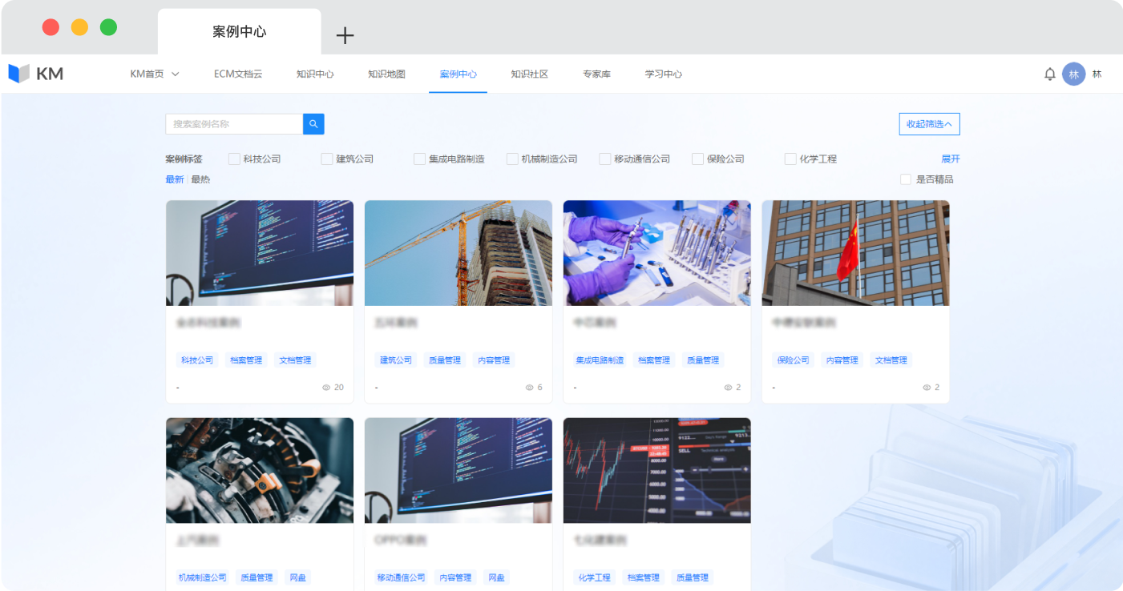Screen dimensions: 1123x591
Task: Click the blue search magnifier button
Action: coord(313,124)
